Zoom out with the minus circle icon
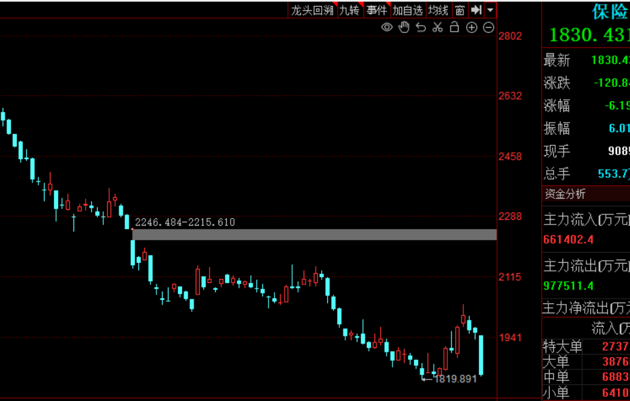 tap(488, 28)
